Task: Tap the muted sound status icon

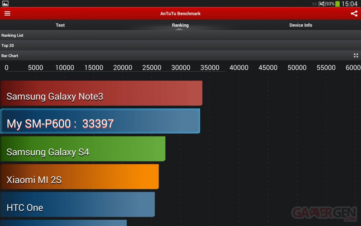Action: point(322,4)
